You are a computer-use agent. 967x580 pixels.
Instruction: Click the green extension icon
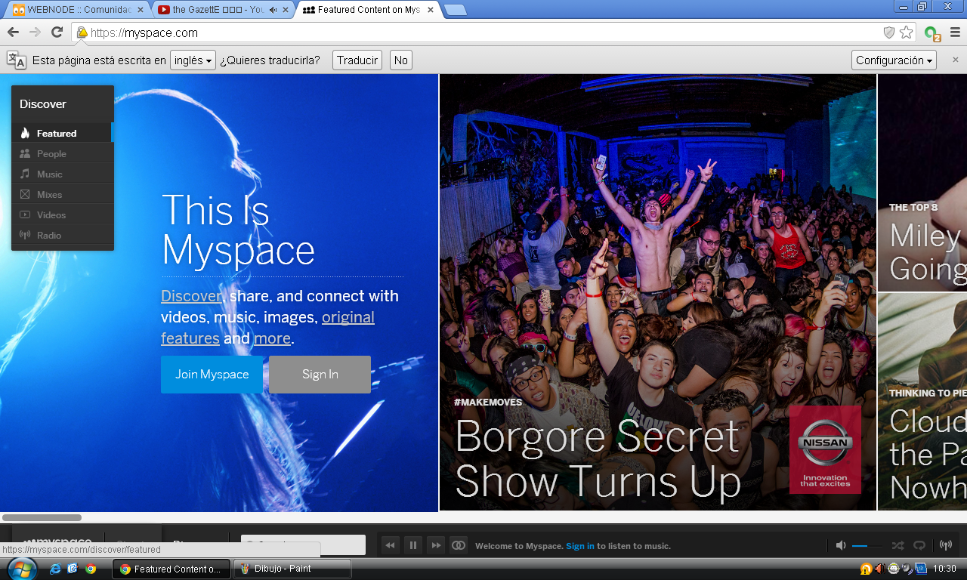click(931, 33)
